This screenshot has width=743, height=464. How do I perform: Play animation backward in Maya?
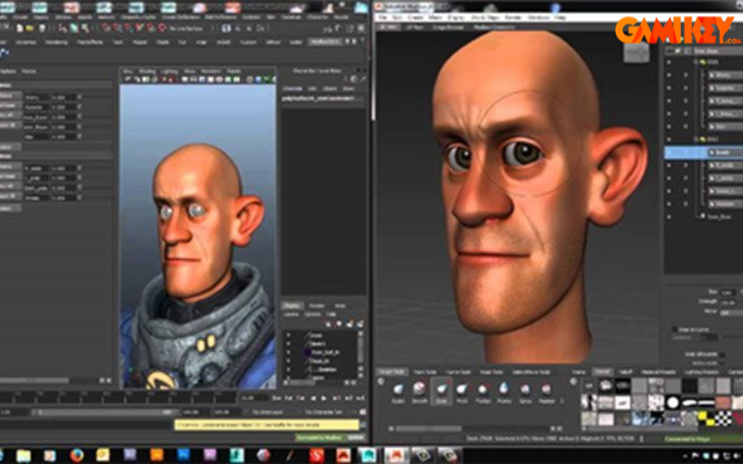tap(313, 398)
